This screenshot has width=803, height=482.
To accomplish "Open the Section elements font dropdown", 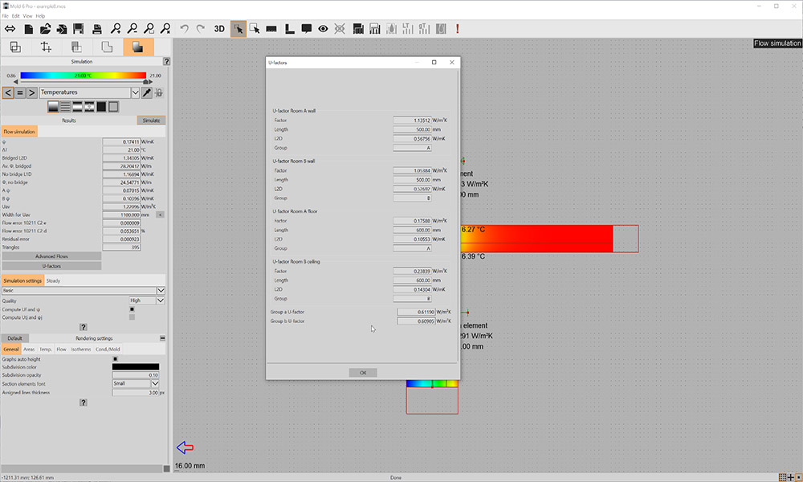I will (x=155, y=384).
